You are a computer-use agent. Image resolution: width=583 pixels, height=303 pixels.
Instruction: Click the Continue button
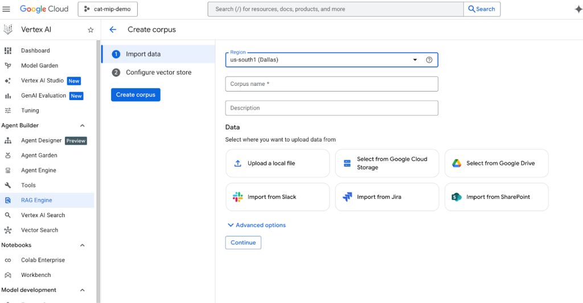243,243
